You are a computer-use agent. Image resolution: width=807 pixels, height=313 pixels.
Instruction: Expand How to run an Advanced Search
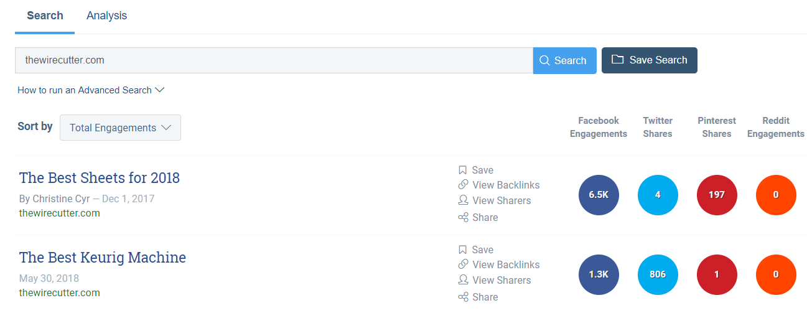click(x=91, y=90)
